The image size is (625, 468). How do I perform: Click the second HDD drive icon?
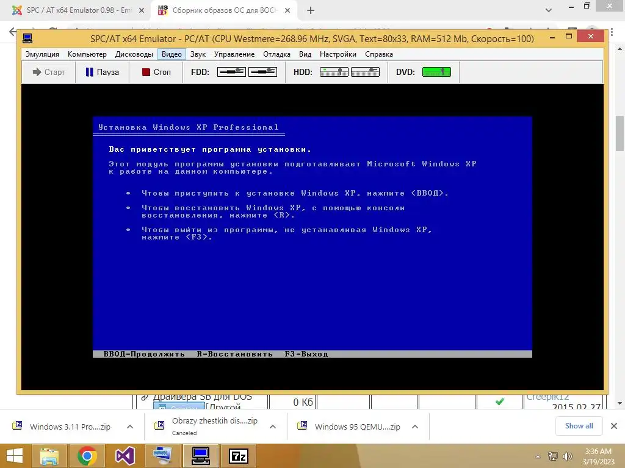tap(365, 72)
